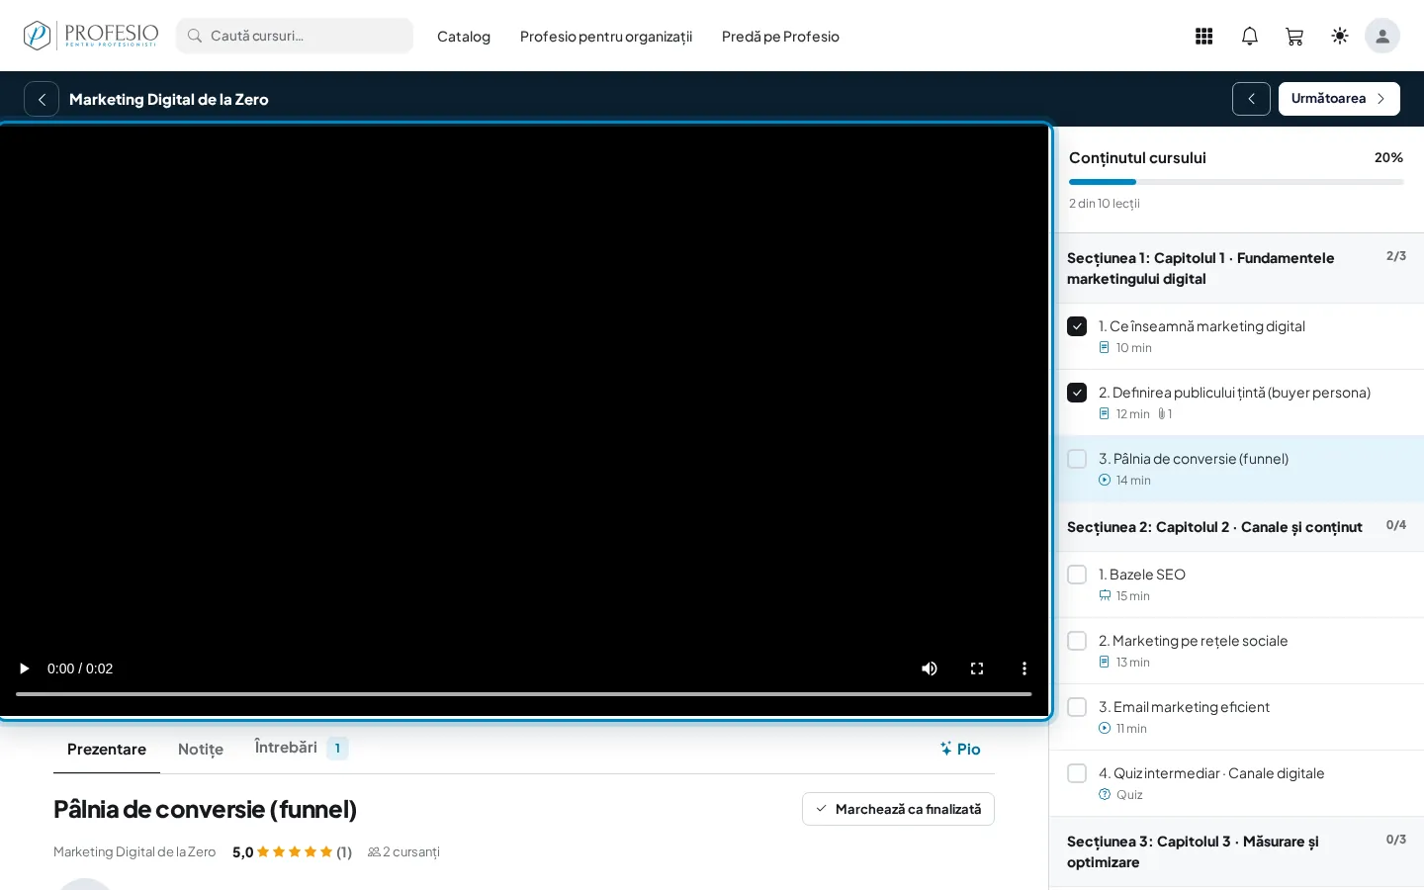Go to next lesson with Următoarea
The width and height of the screenshot is (1424, 890).
1339,99
